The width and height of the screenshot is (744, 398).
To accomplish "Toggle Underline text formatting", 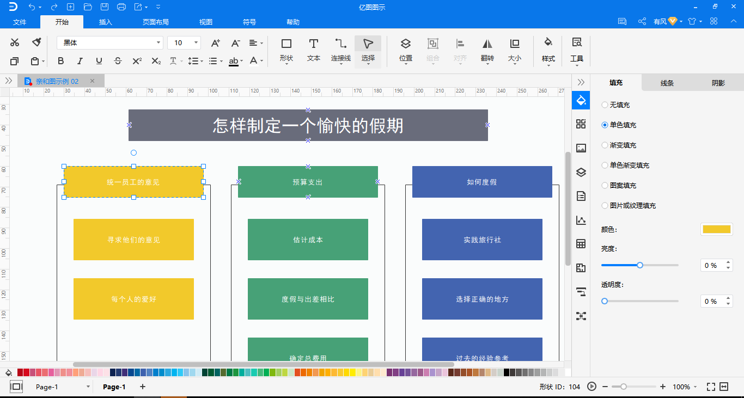I will pos(99,61).
